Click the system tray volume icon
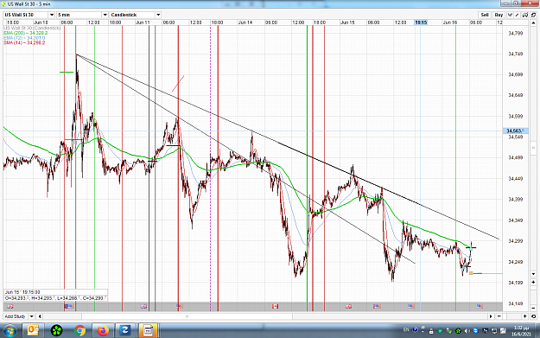Image resolution: width=540 pixels, height=338 pixels. [x=467, y=331]
